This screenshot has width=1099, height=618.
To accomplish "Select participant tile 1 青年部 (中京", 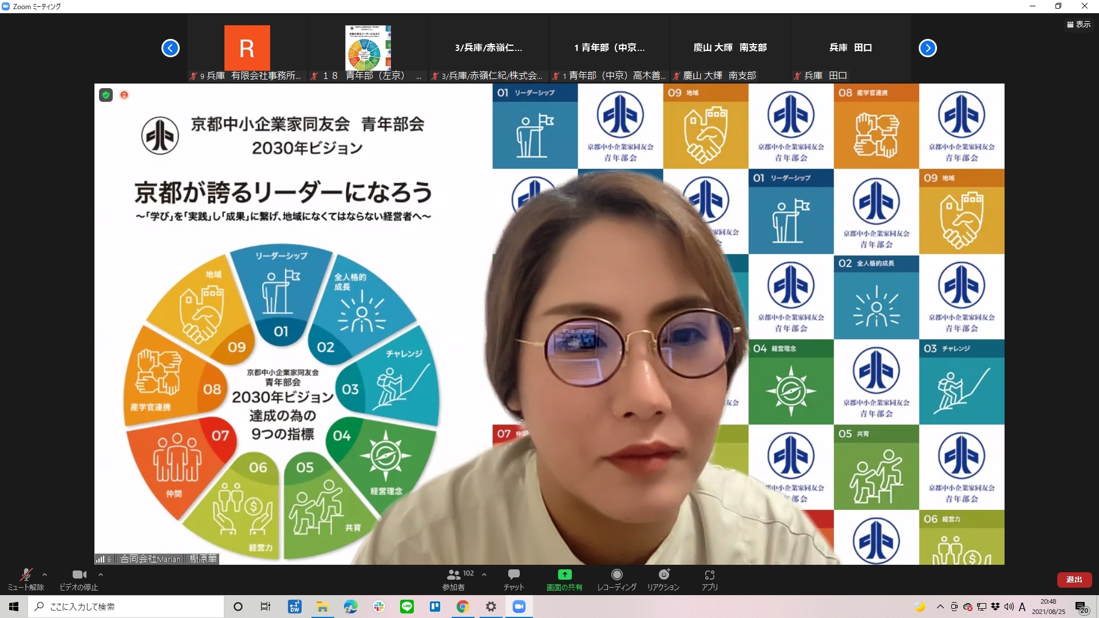I will [x=610, y=48].
